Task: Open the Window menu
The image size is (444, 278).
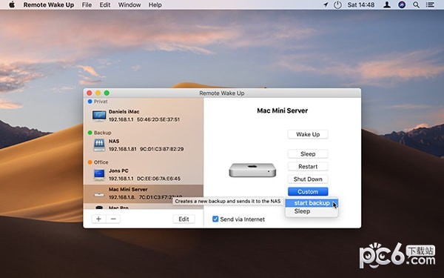Action: 129,5
